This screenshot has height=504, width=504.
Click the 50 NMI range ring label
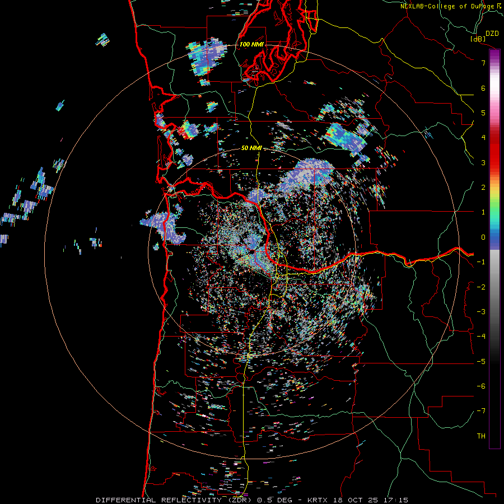click(x=251, y=148)
